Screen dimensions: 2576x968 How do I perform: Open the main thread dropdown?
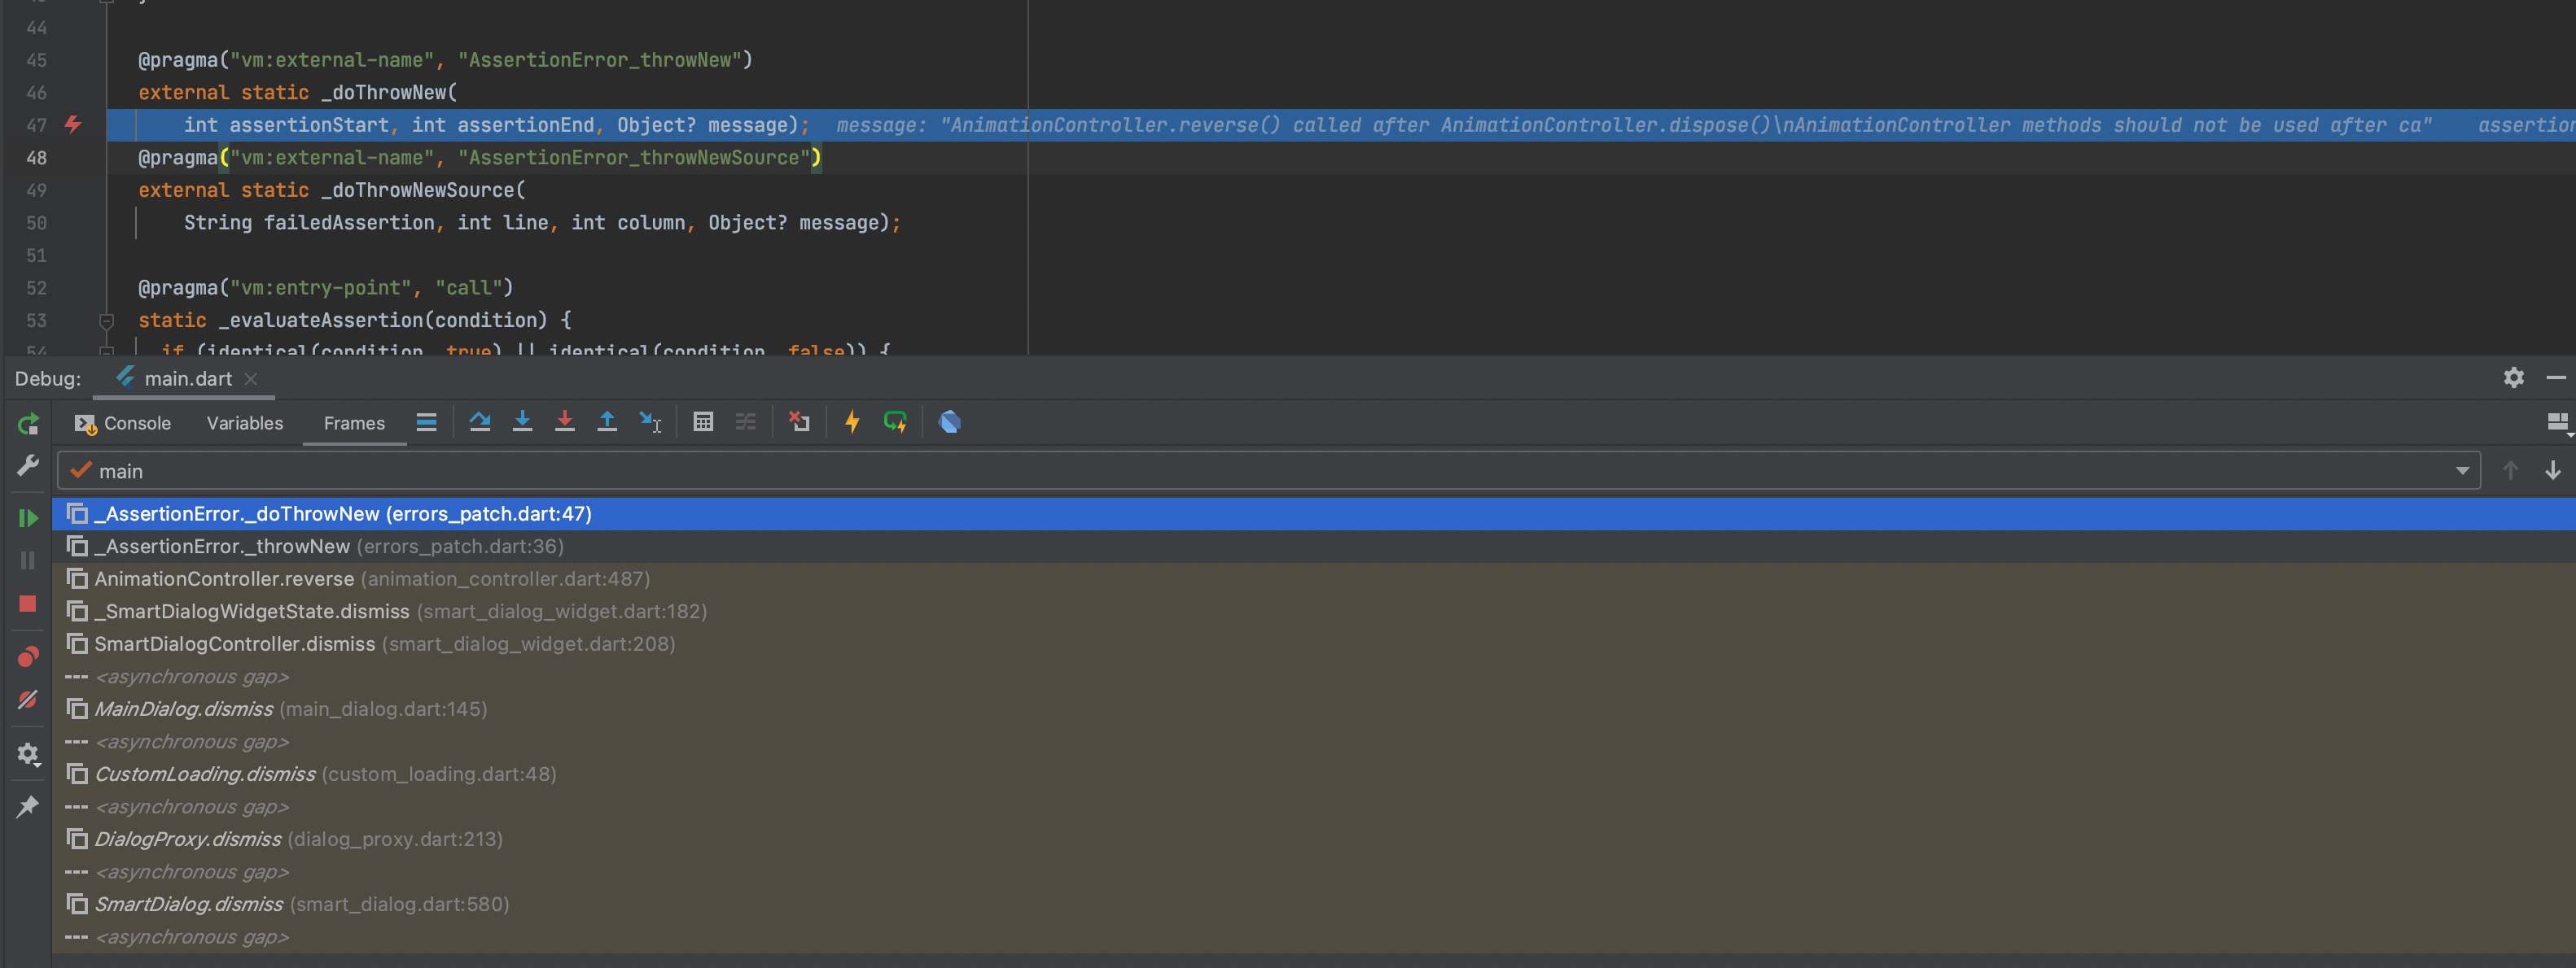pyautogui.click(x=2462, y=469)
